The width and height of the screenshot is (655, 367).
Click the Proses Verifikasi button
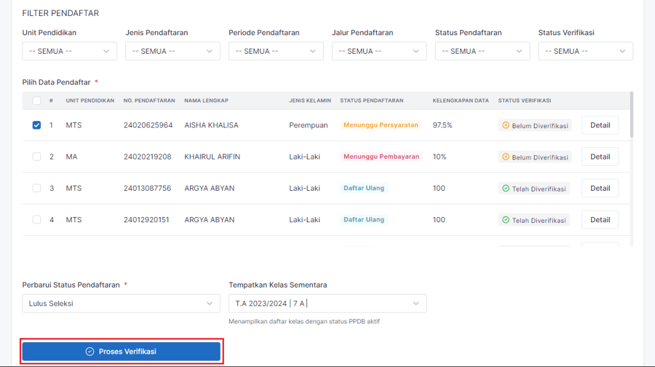coord(122,352)
